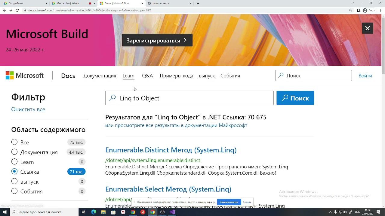Launch Microsoft Edge from the taskbar
Viewport: 385px width, 216px height.
click(94, 212)
